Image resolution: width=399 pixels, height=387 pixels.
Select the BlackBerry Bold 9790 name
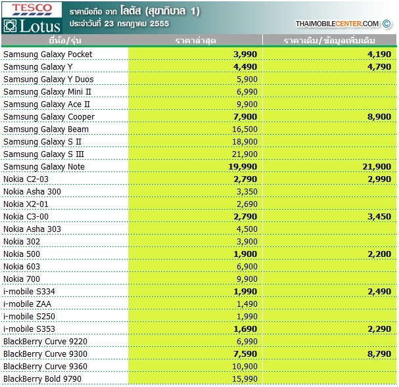pos(42,378)
